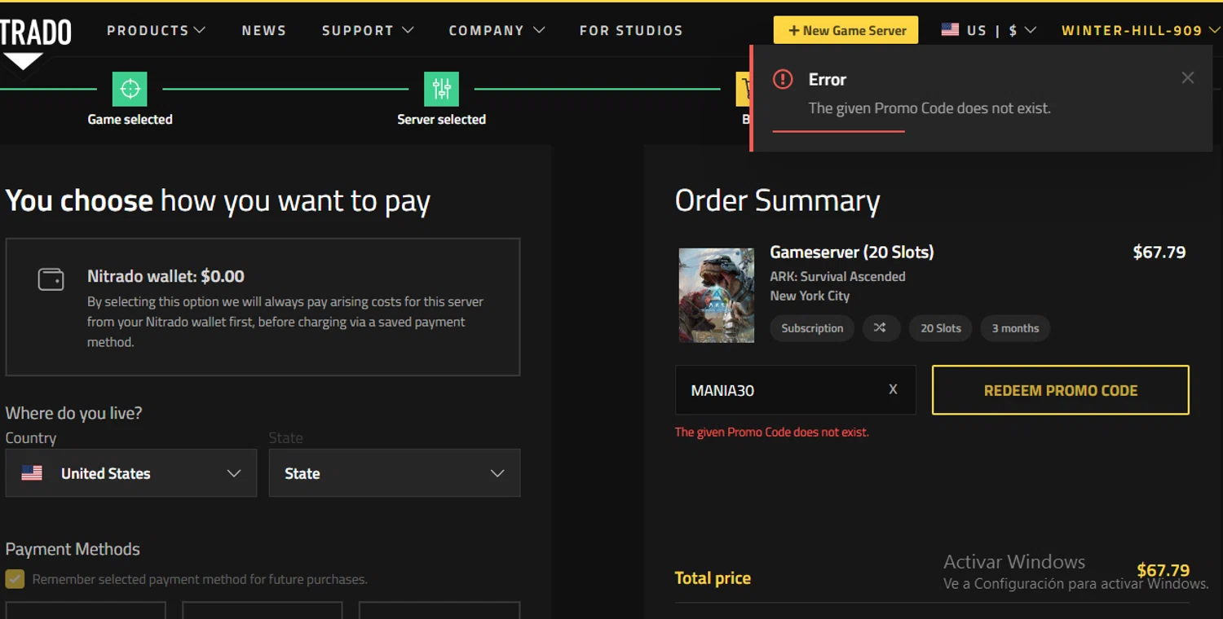Screen dimensions: 1223x619
Task: Click the Order Summary heading
Action: coord(778,201)
